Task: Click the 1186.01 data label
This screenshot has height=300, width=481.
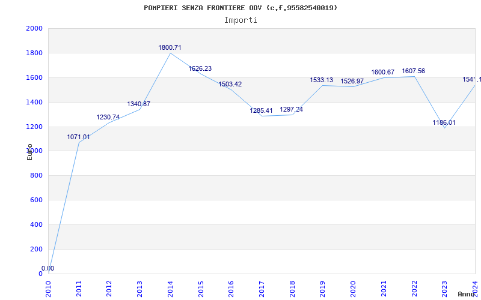Action: (444, 123)
